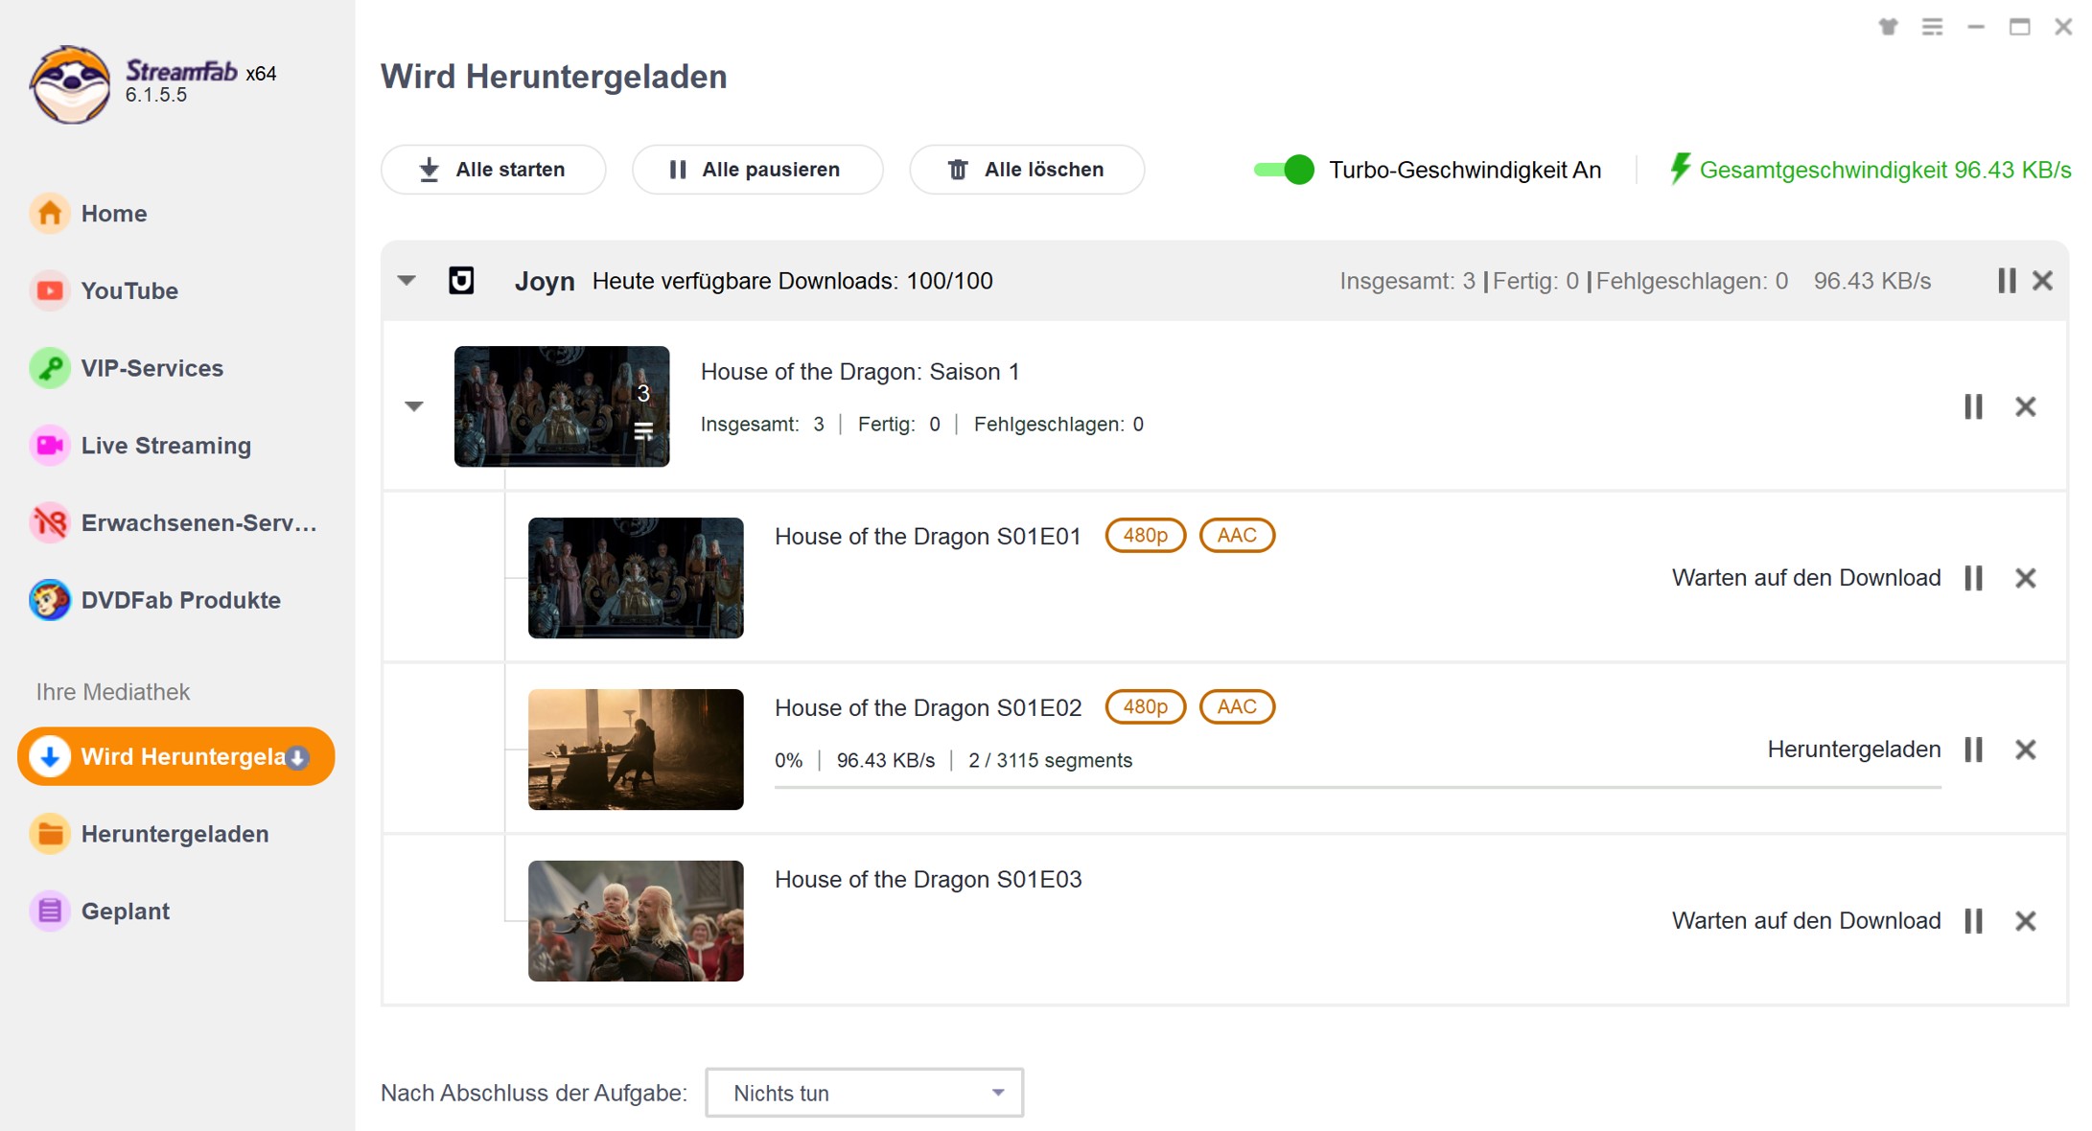Screen dimensions: 2092x1131
Task: Select Alle löschen menu action
Action: (x=1025, y=169)
